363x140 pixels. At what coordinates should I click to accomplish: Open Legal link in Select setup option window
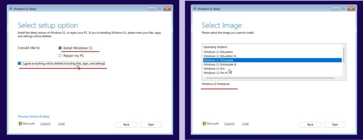[x=61, y=124]
